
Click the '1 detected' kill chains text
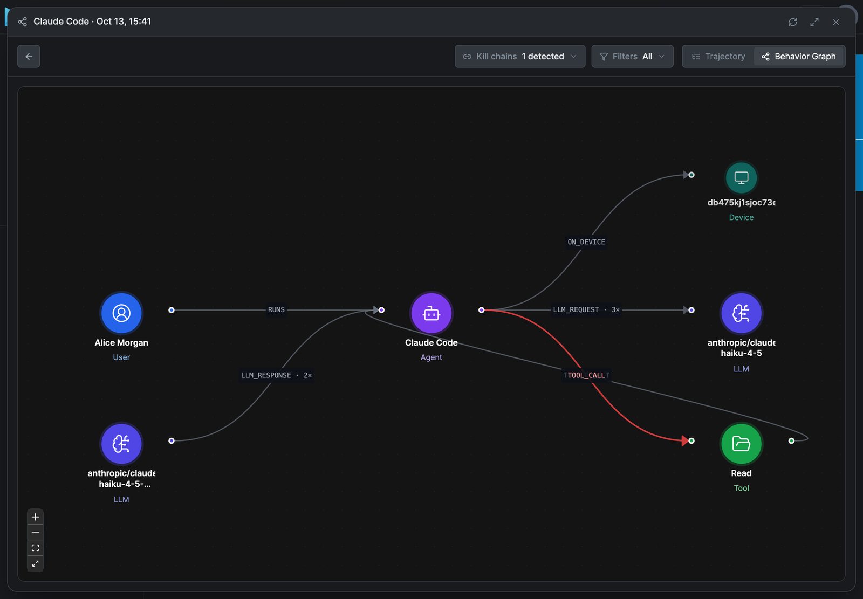click(x=543, y=57)
